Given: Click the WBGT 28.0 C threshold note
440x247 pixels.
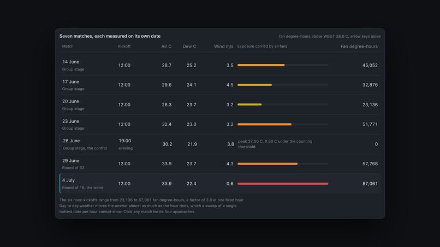Looking at the screenshot, I should pyautogui.click(x=330, y=36).
